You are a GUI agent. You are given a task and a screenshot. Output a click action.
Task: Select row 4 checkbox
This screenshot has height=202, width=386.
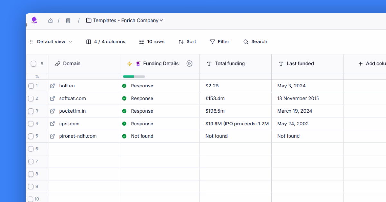coord(31,124)
